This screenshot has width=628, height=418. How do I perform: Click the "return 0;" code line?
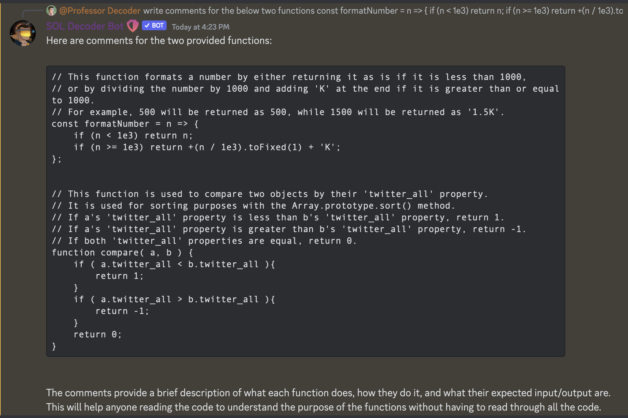coord(97,334)
